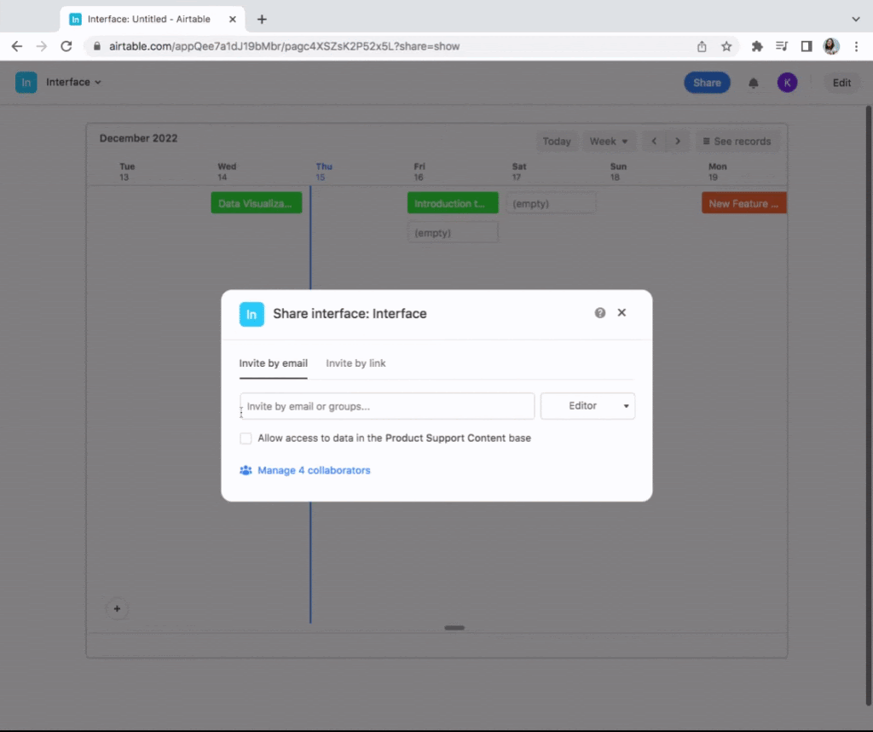Click the December 2022 heading
873x732 pixels.
[x=138, y=138]
